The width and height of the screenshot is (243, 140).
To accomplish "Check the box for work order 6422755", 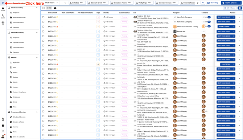I will point(44,26).
